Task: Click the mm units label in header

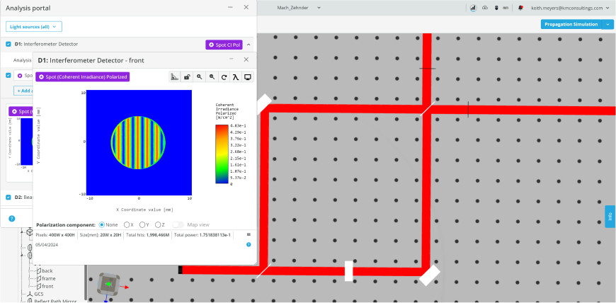Action: coord(506,8)
